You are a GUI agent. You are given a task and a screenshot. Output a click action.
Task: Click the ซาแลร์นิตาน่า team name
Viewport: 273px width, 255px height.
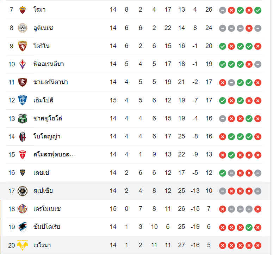[x=50, y=82]
